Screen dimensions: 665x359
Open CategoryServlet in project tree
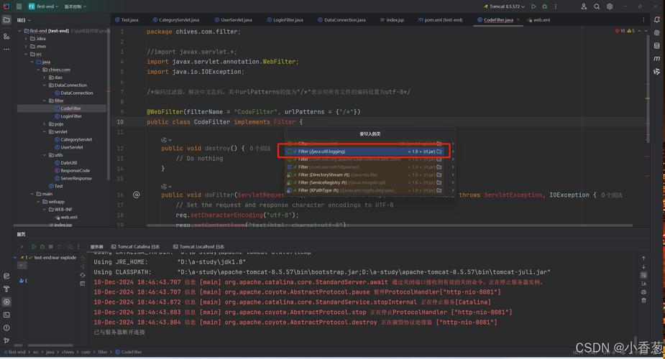click(x=75, y=139)
